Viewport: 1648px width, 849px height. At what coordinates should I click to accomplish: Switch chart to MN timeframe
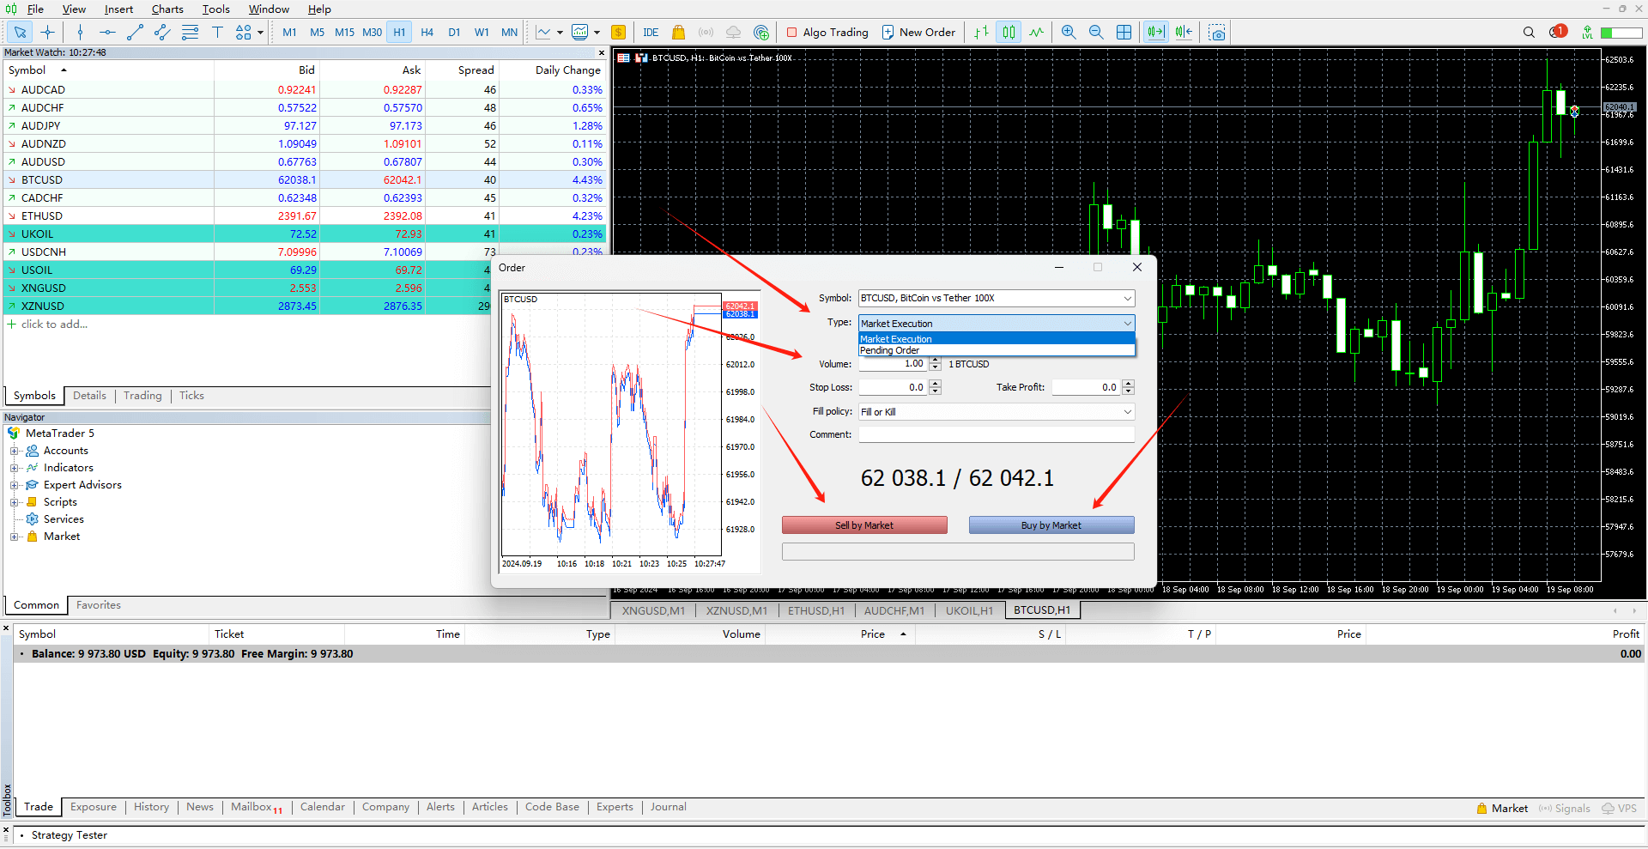point(509,33)
